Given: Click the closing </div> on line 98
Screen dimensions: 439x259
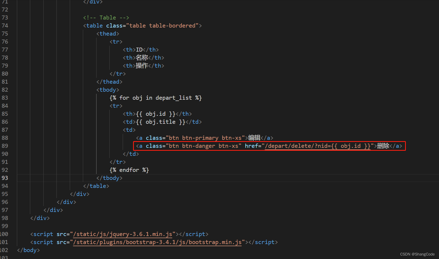Looking at the screenshot, I should click(x=40, y=218).
